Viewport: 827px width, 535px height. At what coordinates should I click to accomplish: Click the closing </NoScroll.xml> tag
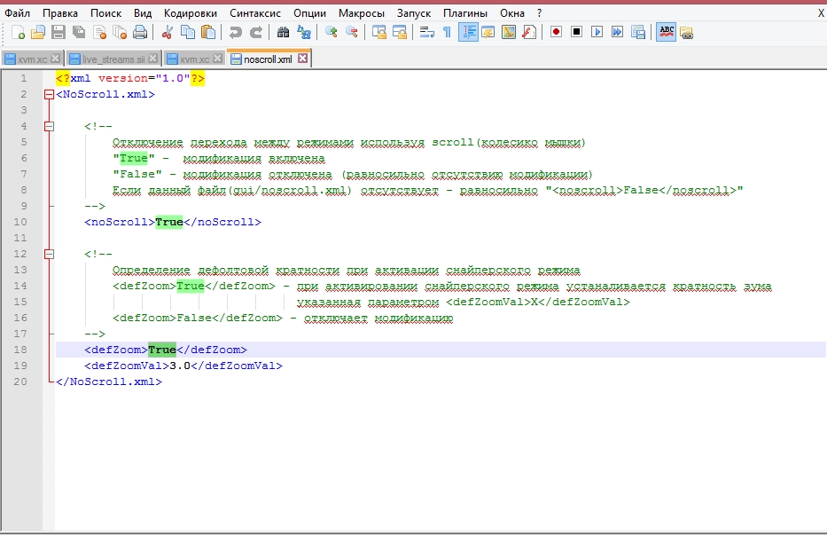(x=109, y=382)
